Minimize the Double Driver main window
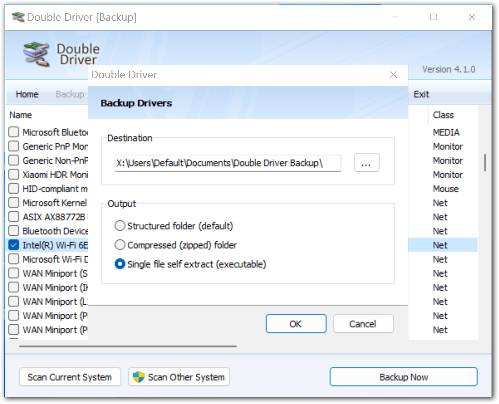The width and height of the screenshot is (499, 404). (x=395, y=17)
